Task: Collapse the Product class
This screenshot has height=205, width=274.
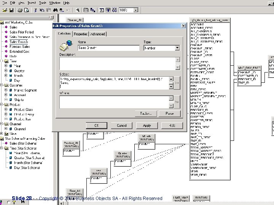Action: pyautogui.click(x=1, y=105)
